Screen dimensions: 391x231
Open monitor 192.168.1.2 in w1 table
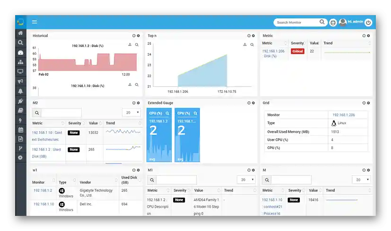(43, 190)
